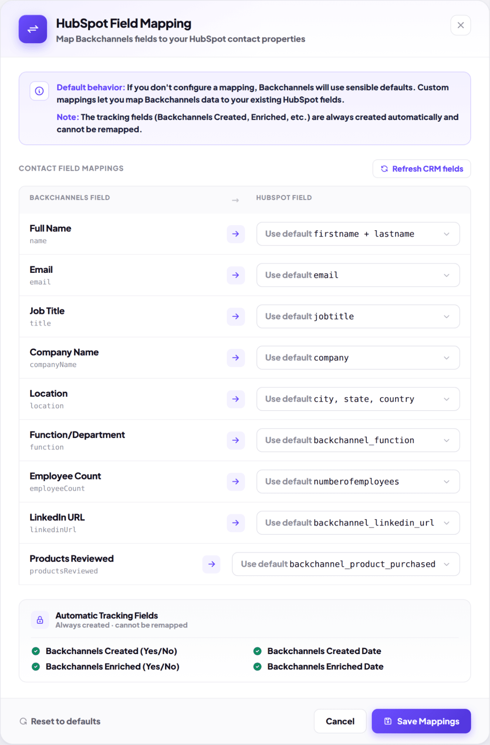Click the header arrow between the field columns
The height and width of the screenshot is (745, 490).
click(x=235, y=201)
